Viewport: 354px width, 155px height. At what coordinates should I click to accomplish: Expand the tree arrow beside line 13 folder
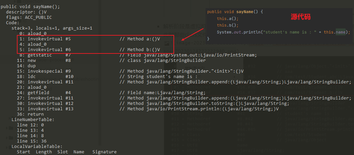click(x=6, y=128)
